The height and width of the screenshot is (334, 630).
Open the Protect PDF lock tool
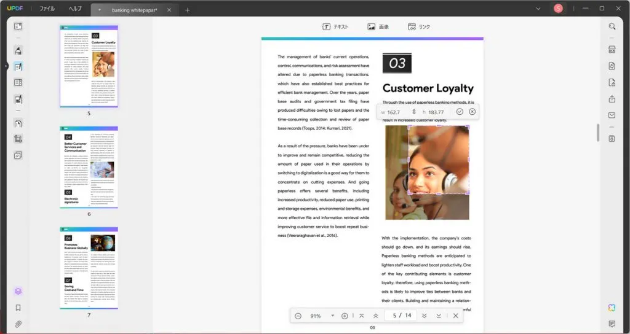612,83
